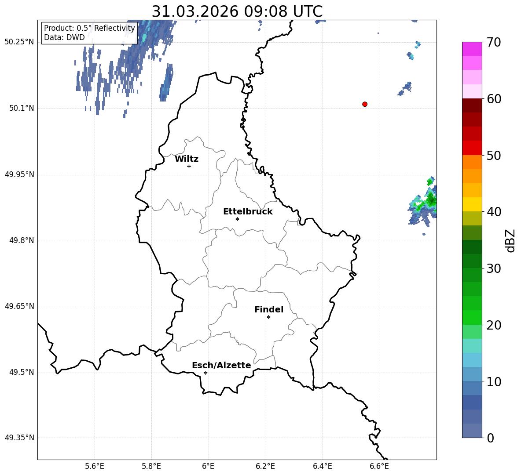Click the yellow colorbar segment near 40
Viewport: 521px width, 475px height.
pos(472,204)
